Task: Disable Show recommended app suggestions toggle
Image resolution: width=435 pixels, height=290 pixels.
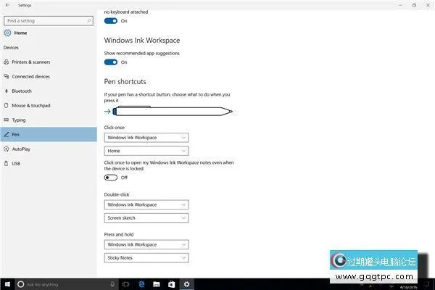Action: click(x=111, y=62)
